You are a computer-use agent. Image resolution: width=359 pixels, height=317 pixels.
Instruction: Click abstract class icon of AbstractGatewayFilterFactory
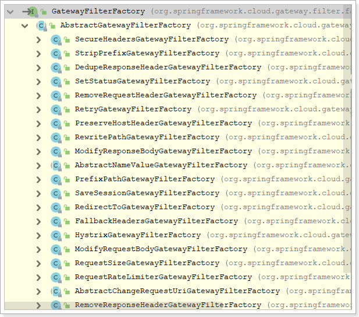pyautogui.click(x=41, y=26)
